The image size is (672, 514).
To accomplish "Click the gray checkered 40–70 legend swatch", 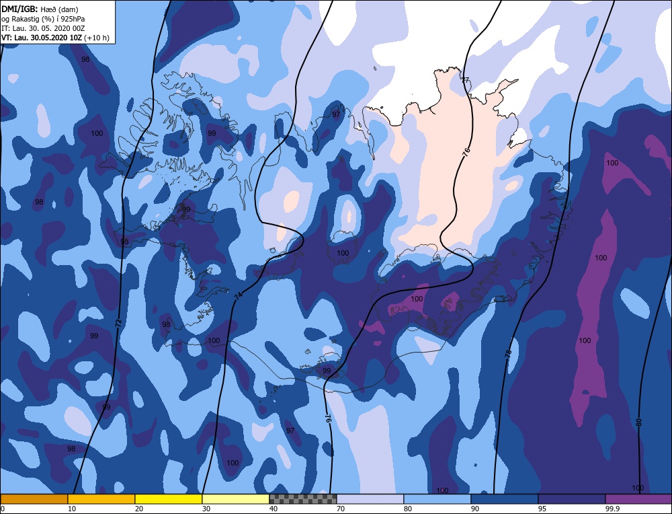I will [303, 499].
